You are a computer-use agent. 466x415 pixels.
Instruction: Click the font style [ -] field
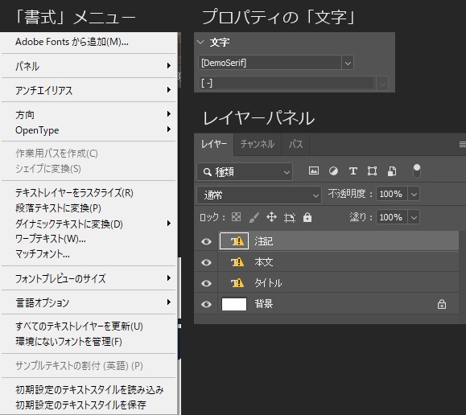coord(287,84)
